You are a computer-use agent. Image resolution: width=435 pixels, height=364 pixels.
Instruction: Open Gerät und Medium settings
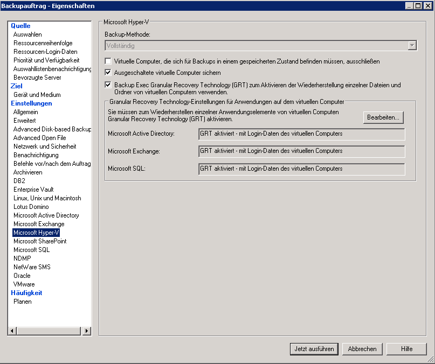(x=37, y=95)
